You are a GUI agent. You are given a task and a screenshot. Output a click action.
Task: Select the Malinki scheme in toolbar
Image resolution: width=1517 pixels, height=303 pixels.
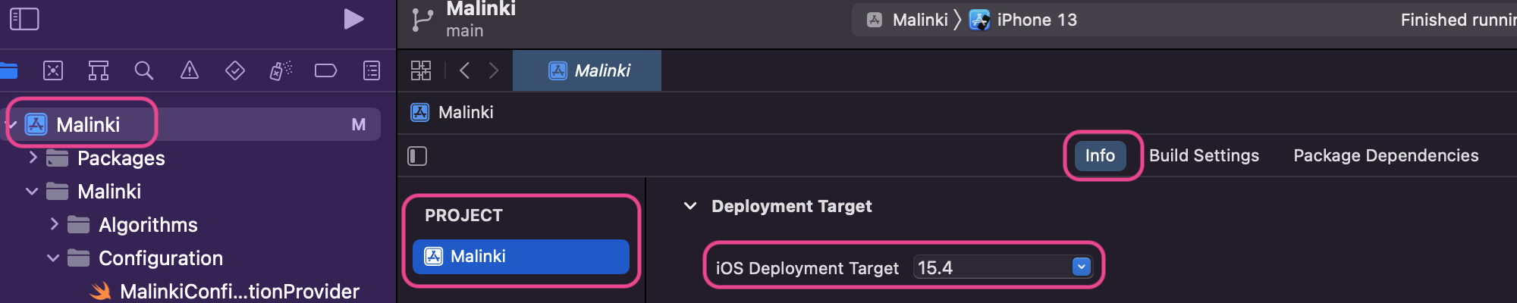909,20
